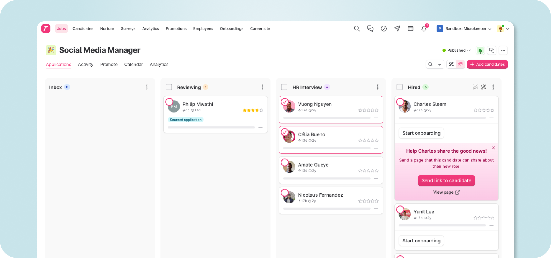
Task: Click the wand icon in Hired column header
Action: tap(484, 87)
